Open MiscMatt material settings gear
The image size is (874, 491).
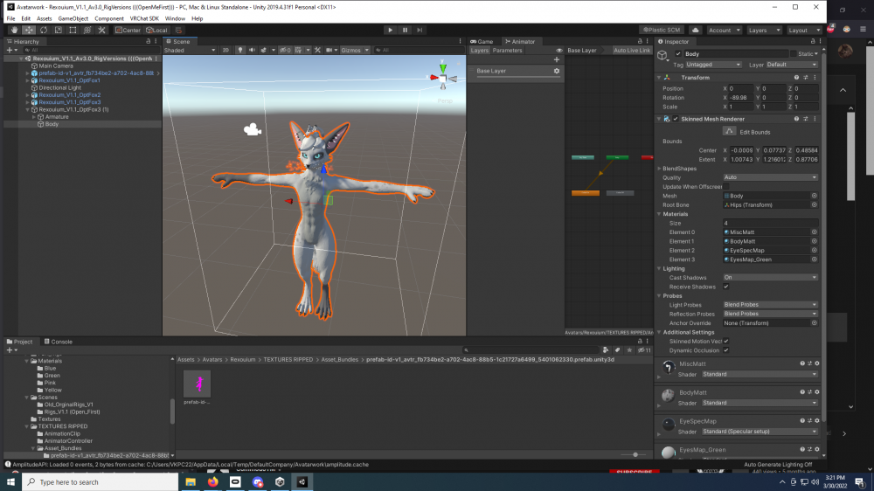(x=817, y=363)
